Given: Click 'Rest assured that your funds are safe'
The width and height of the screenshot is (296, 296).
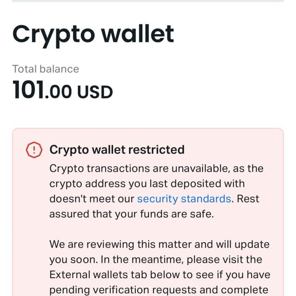Looking at the screenshot, I should click(131, 214).
